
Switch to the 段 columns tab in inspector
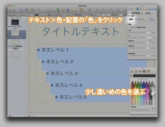(142, 13)
